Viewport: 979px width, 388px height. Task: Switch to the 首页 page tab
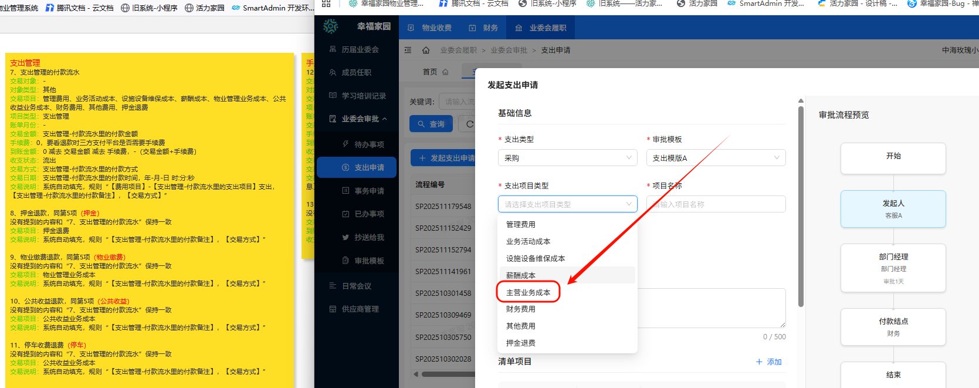pos(435,72)
